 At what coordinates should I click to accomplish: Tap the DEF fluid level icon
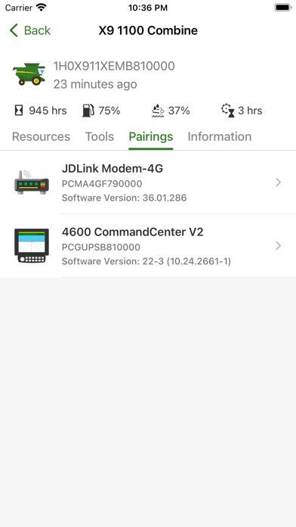[158, 111]
